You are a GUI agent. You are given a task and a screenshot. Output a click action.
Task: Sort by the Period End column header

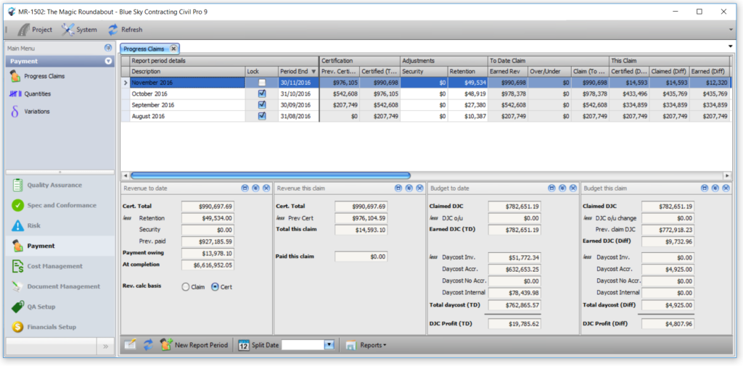pyautogui.click(x=298, y=72)
